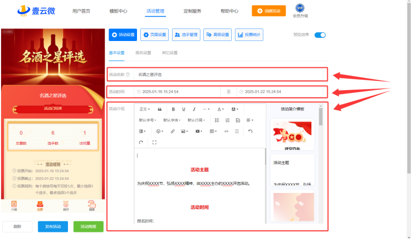
Task: Insert a numbered list
Action: tap(227, 120)
